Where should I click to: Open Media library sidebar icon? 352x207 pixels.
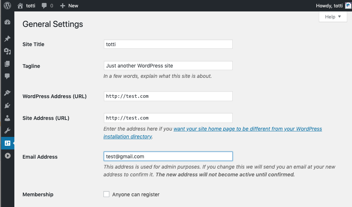click(x=7, y=51)
